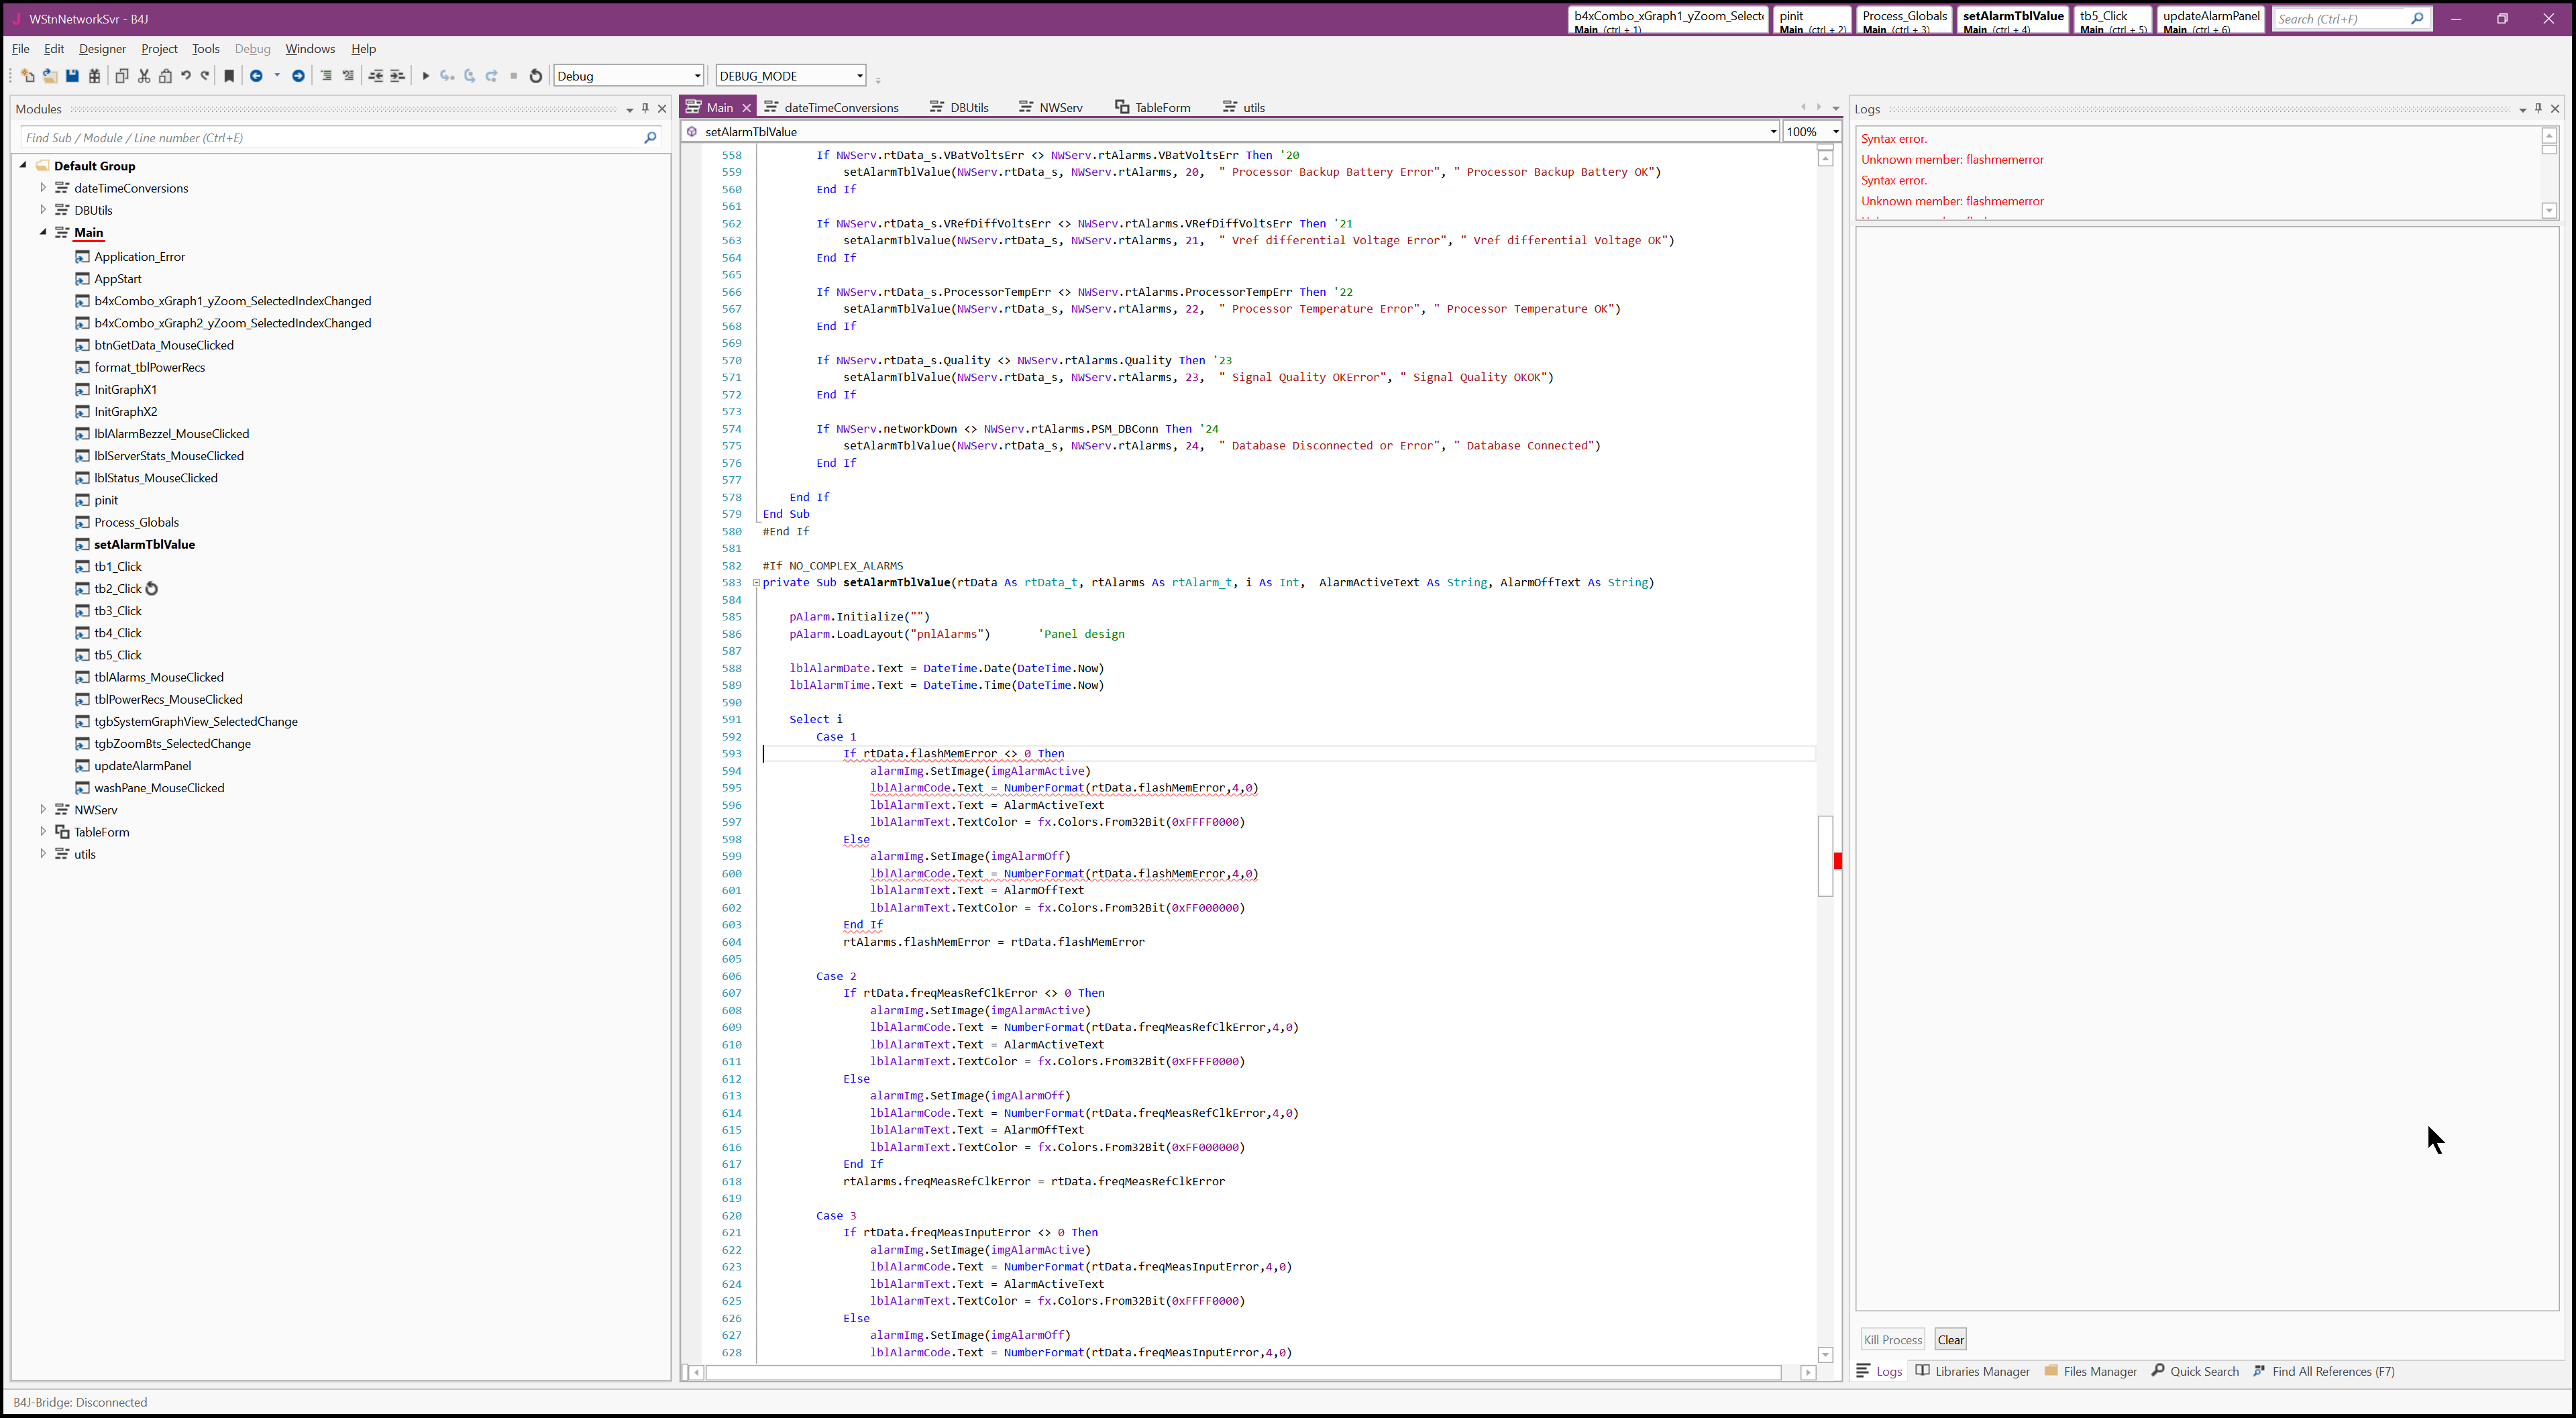Collapse the sub at line 583

(x=756, y=583)
